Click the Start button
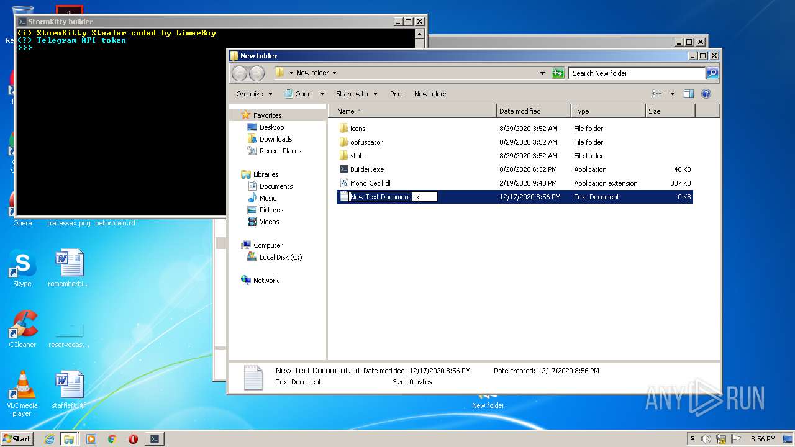The image size is (795, 447). [x=17, y=439]
